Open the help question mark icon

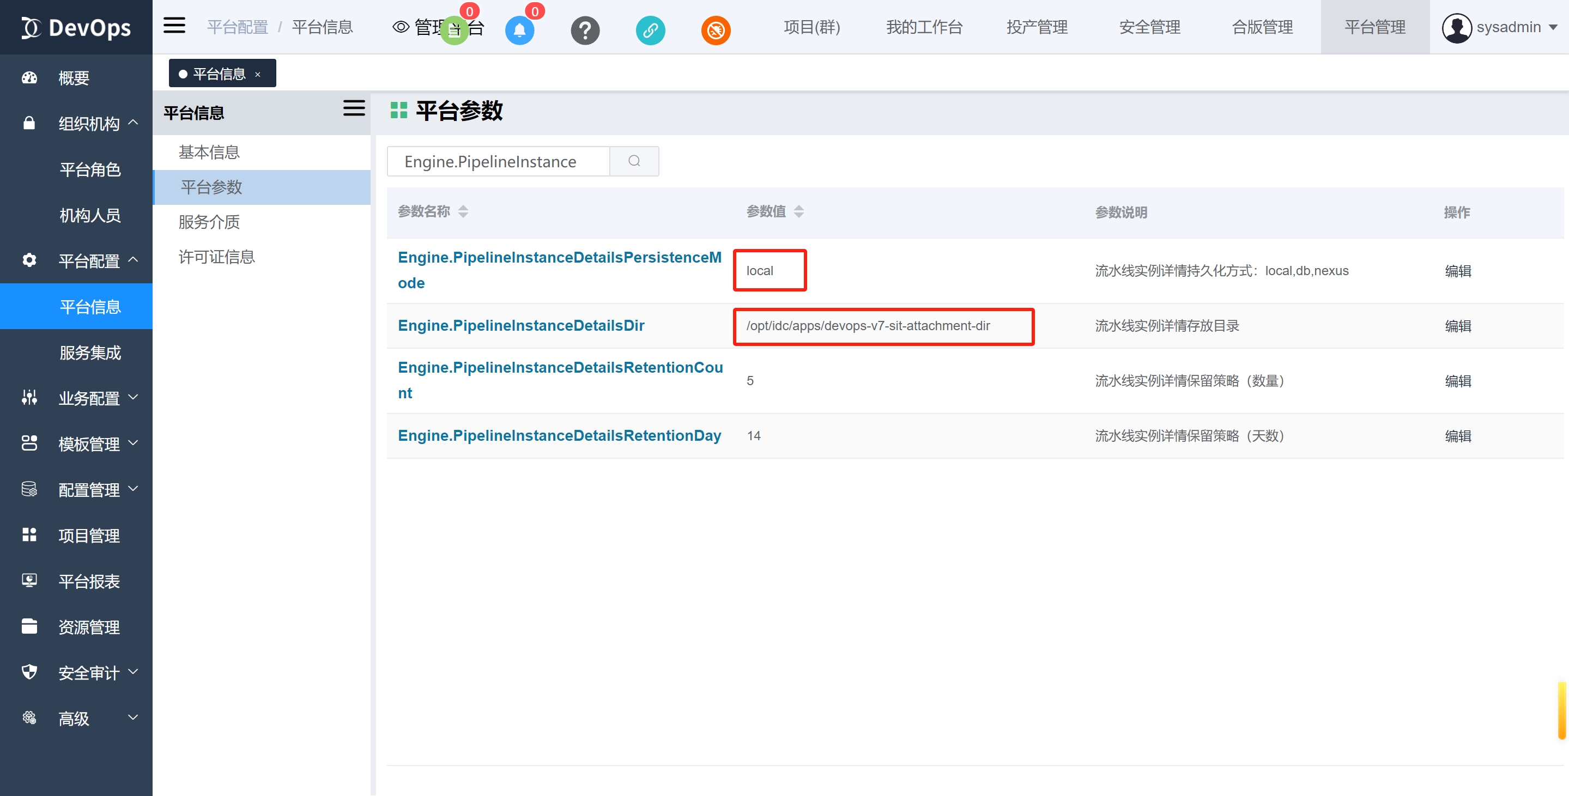pos(585,30)
